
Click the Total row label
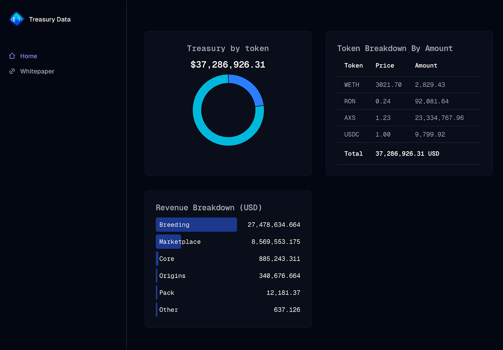coord(353,154)
